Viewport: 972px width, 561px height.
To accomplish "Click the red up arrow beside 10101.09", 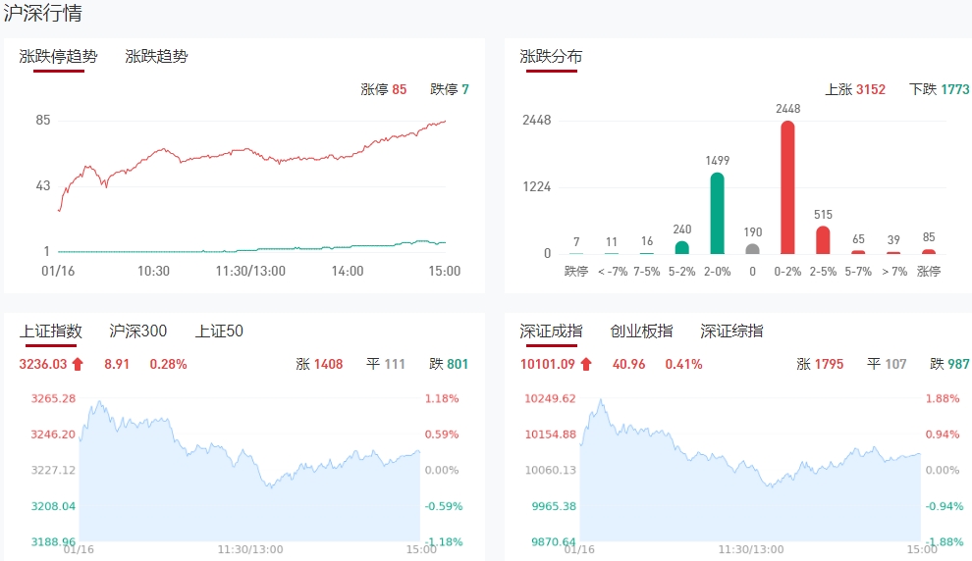I will tap(586, 364).
